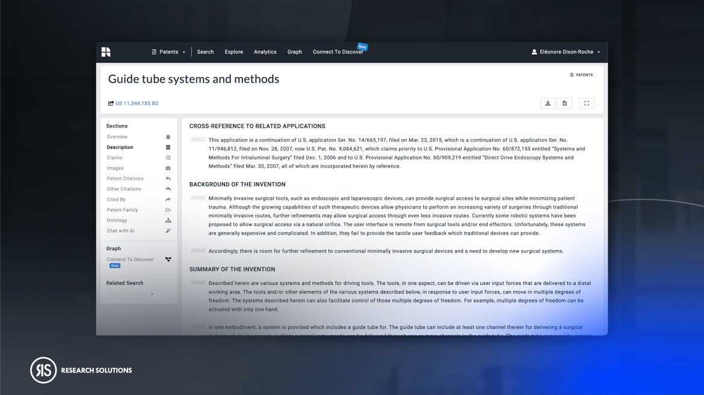Click the share icon beside the patent number

110,103
